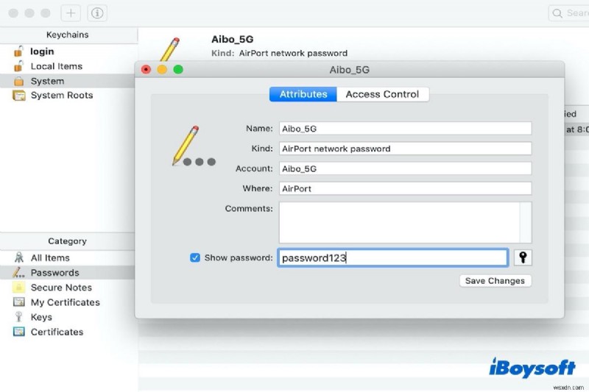This screenshot has height=392, width=589.
Task: Click the Local Items padlock icon
Action: coord(18,66)
